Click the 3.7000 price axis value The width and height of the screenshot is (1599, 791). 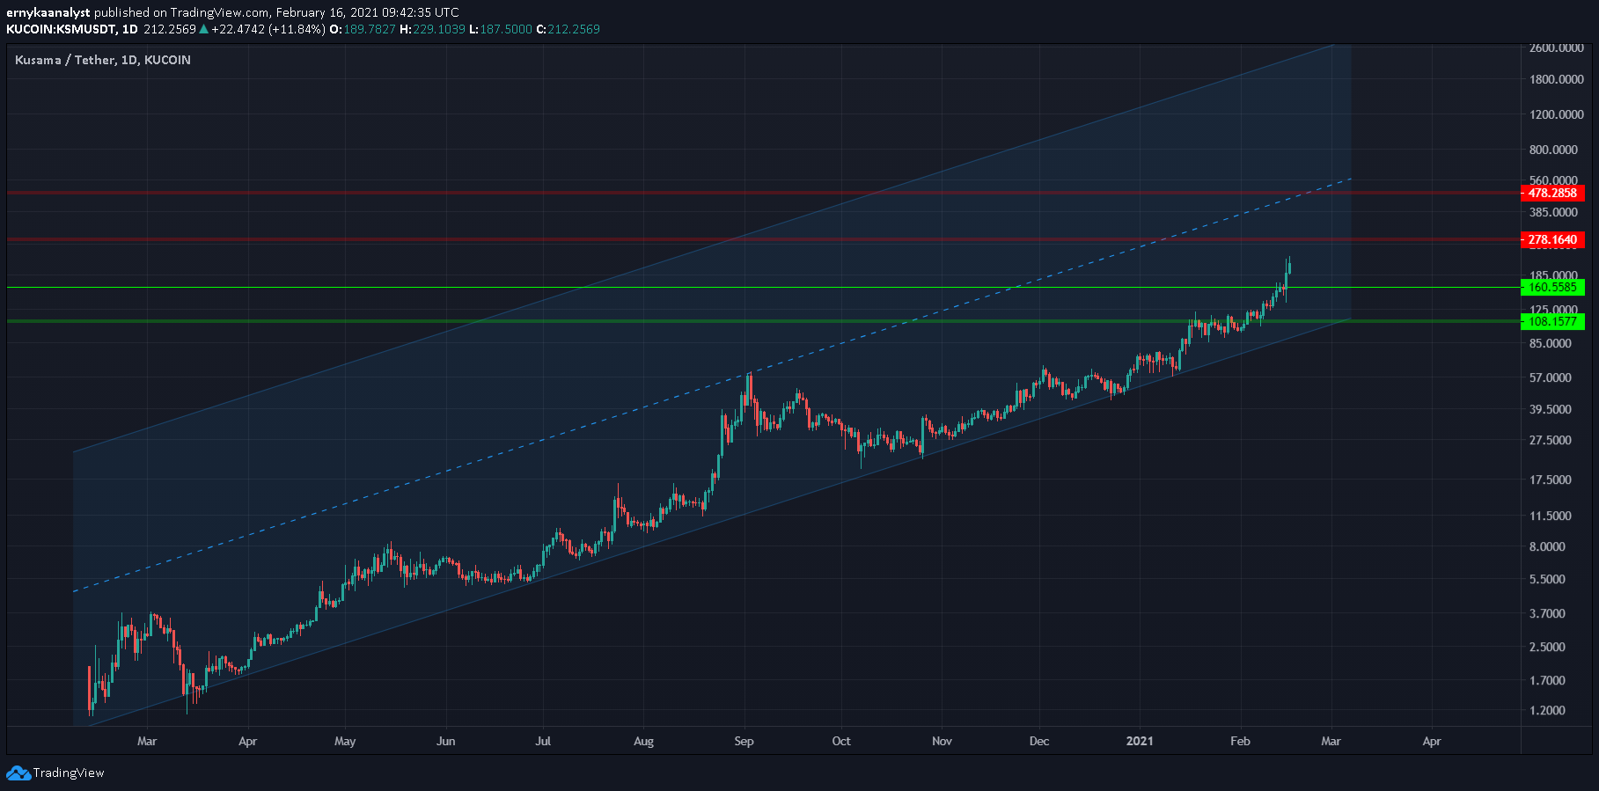[x=1548, y=613]
